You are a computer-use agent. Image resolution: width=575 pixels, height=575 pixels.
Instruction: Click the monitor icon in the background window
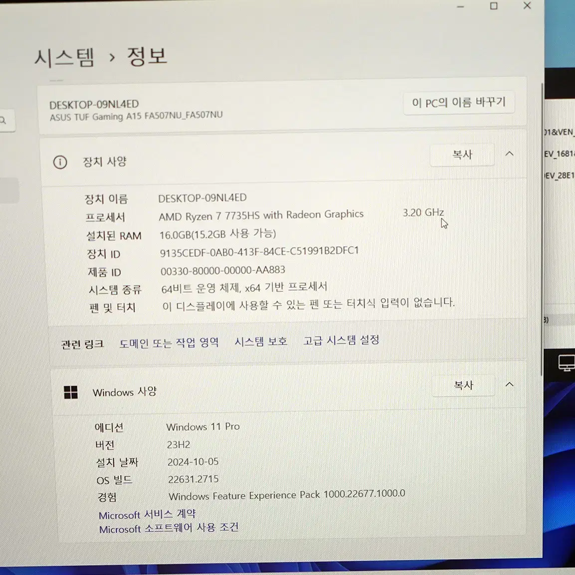point(567,363)
